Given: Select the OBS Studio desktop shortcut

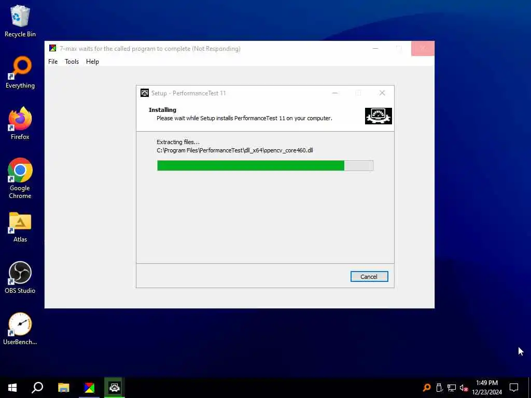Looking at the screenshot, I should click(x=20, y=278).
